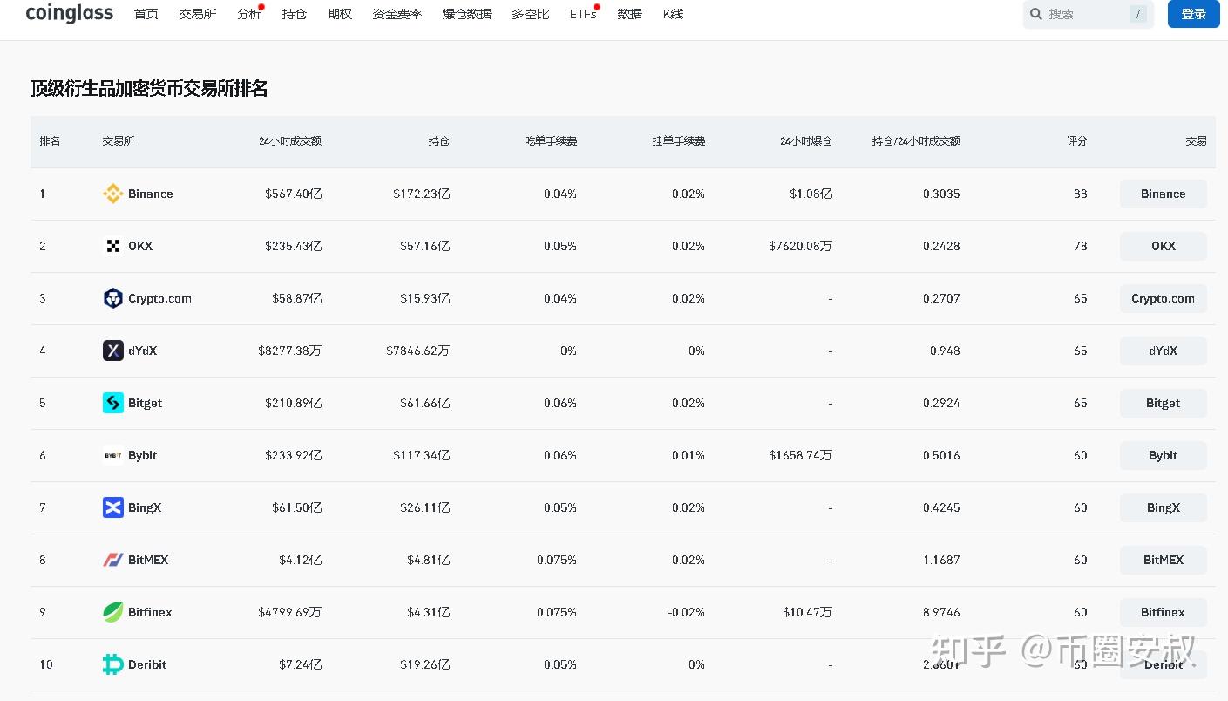The image size is (1228, 701).
Task: Click the BingX logo icon
Action: point(113,507)
